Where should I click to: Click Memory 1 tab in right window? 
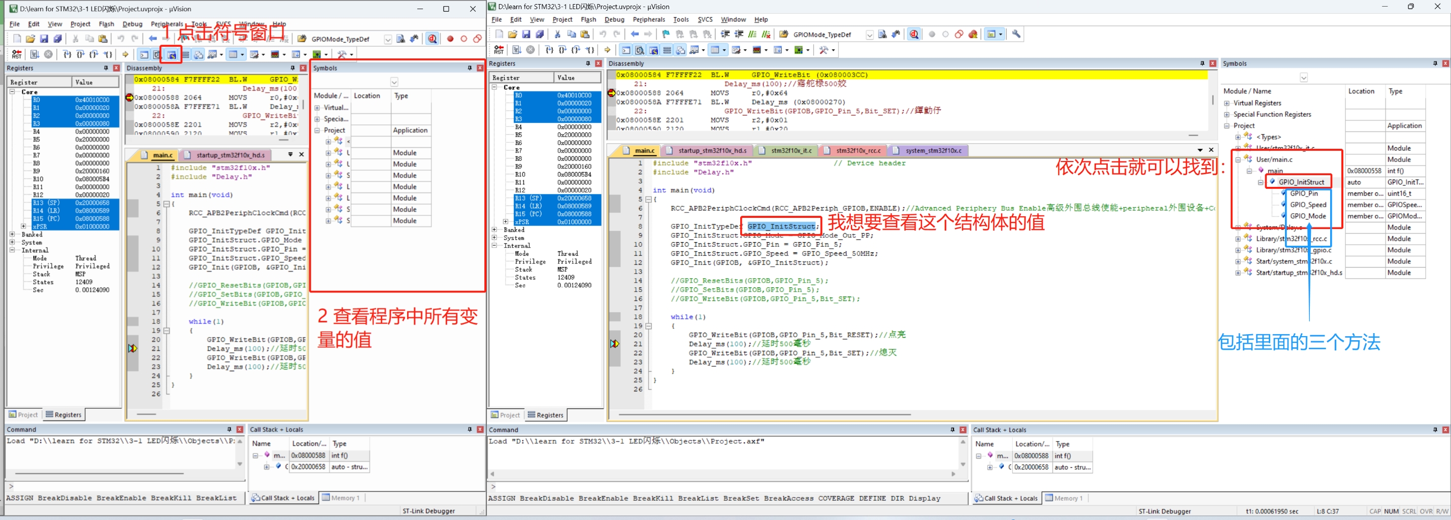1065,498
